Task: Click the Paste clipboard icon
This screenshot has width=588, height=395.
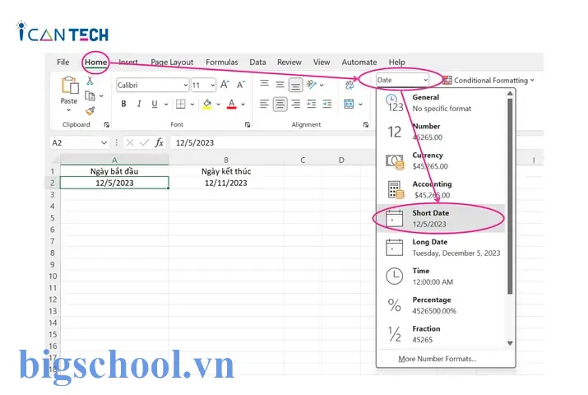Action: click(70, 85)
